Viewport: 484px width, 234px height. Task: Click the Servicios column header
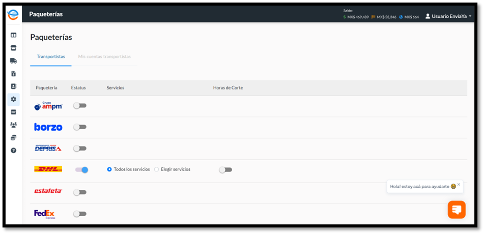coord(116,88)
